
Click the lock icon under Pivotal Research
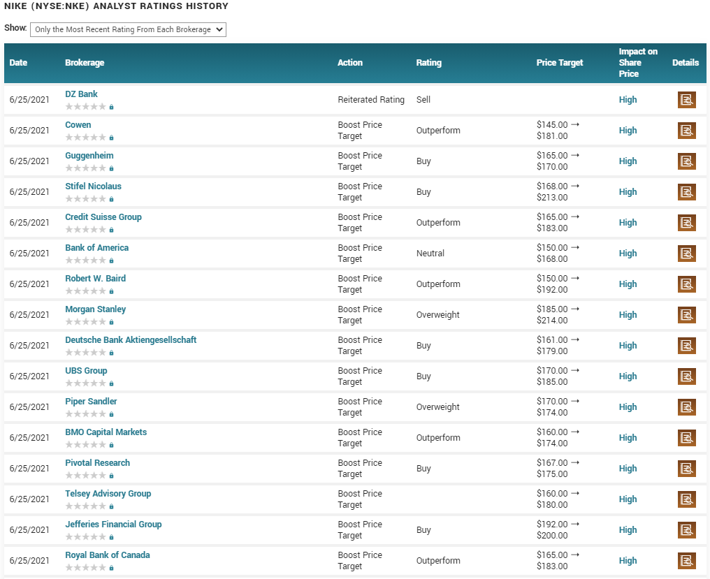[x=111, y=476]
